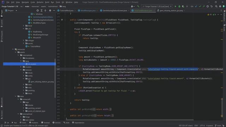Open the TODO tool window
Screen dimensions: 226x127
23,123
